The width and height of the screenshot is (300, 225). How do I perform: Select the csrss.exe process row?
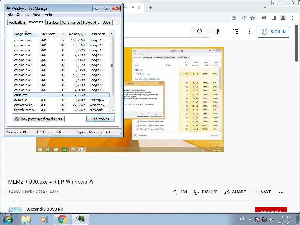pos(61,95)
